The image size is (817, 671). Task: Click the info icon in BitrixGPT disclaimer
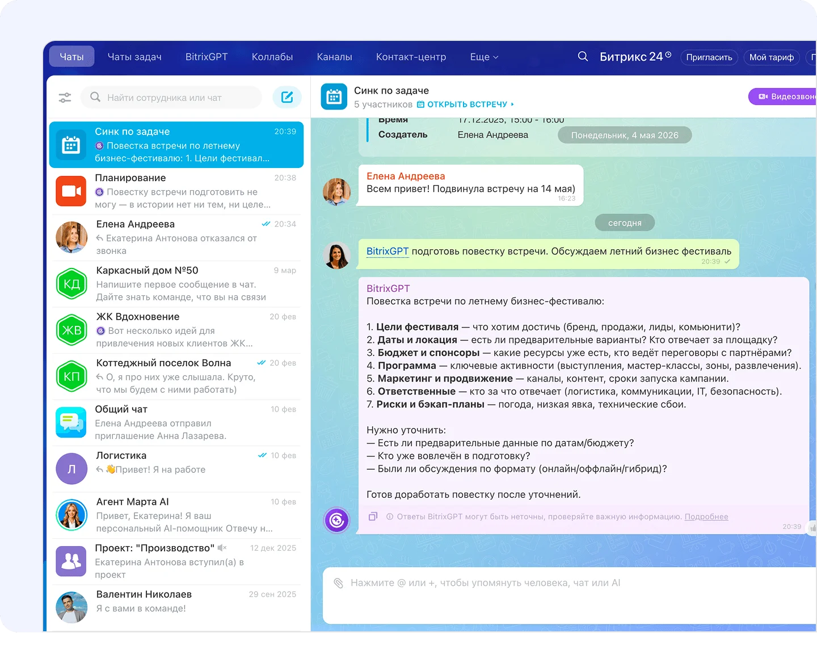[x=390, y=517]
